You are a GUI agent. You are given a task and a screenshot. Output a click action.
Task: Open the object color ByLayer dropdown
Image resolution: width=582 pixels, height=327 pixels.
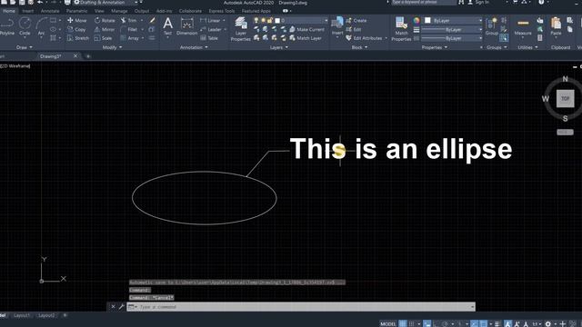[x=453, y=20]
